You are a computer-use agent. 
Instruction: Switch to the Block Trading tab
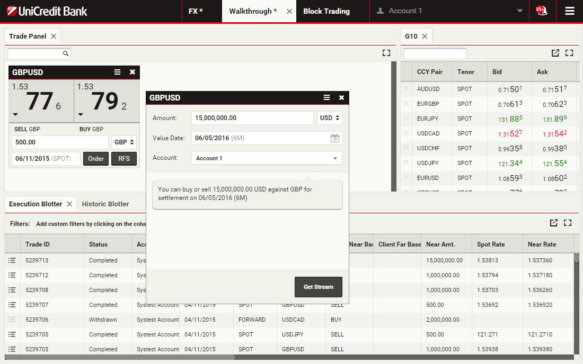tap(326, 11)
